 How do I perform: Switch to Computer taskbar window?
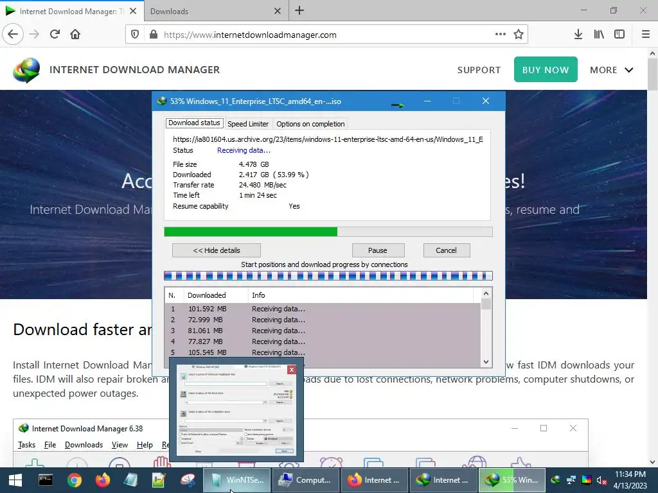(x=305, y=480)
